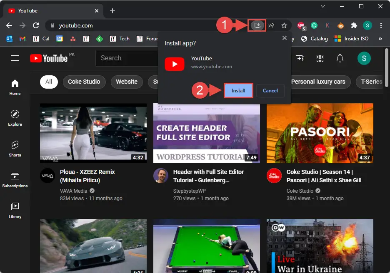Play the Pasoori video thumbnail
The image size is (390, 273).
point(320,133)
